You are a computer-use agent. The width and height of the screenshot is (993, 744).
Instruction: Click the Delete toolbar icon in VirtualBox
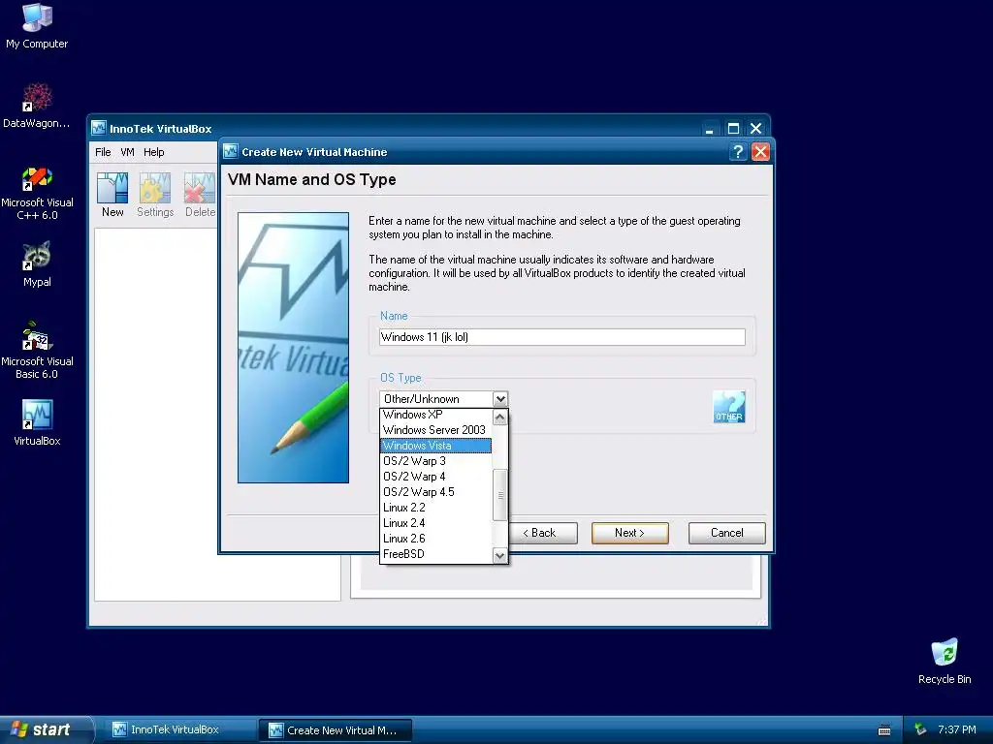pyautogui.click(x=200, y=195)
